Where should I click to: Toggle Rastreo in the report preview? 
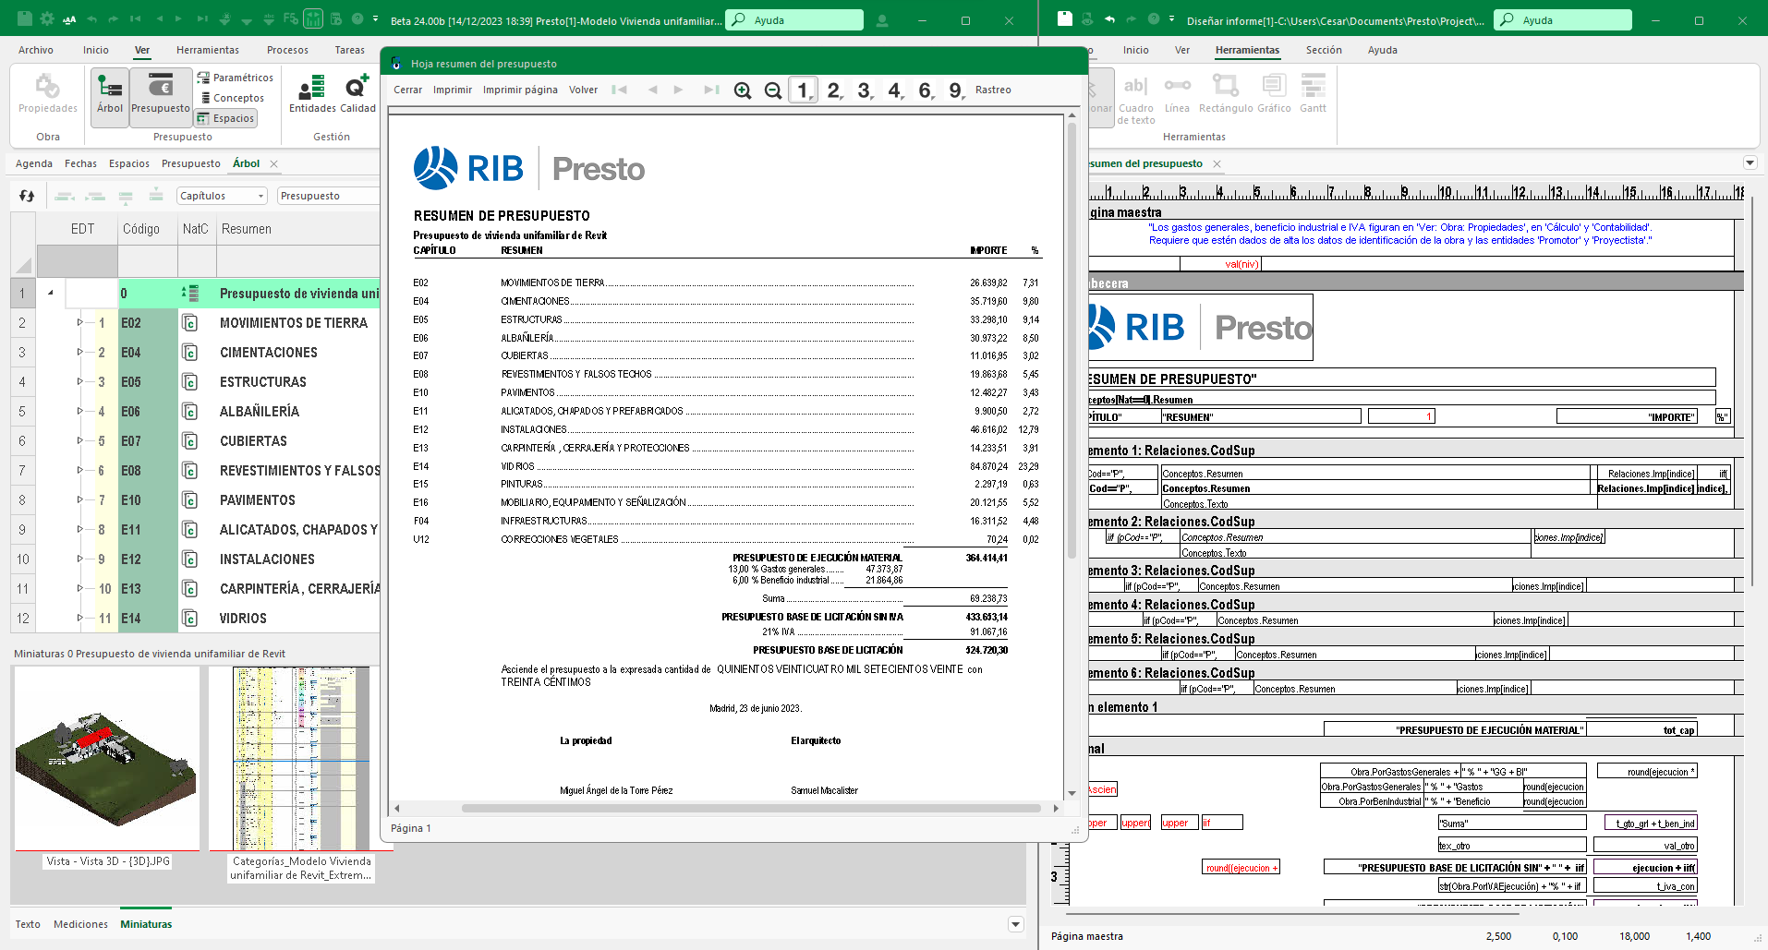point(993,90)
